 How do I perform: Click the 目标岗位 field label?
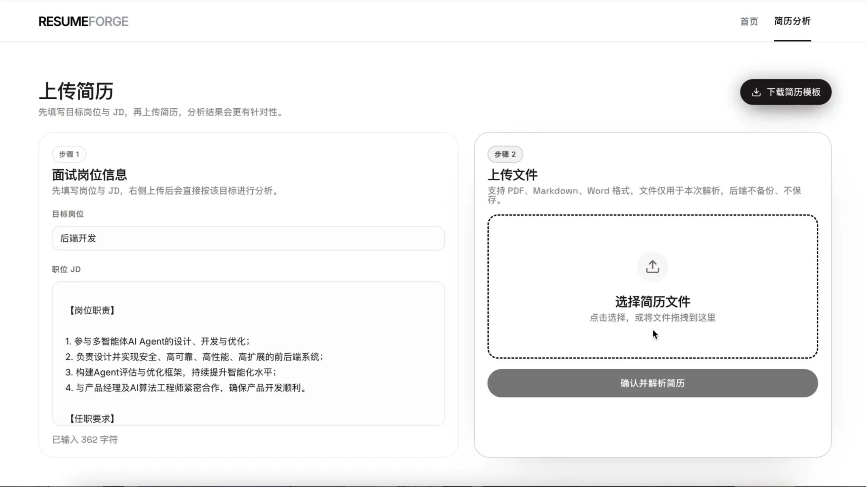(x=68, y=214)
